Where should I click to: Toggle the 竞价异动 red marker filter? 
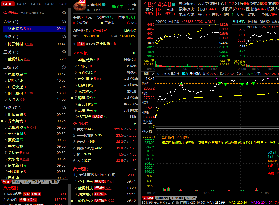tap(81, 23)
